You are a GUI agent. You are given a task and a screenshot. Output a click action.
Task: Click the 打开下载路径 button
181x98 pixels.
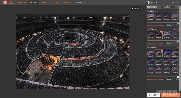(x=79, y=2)
